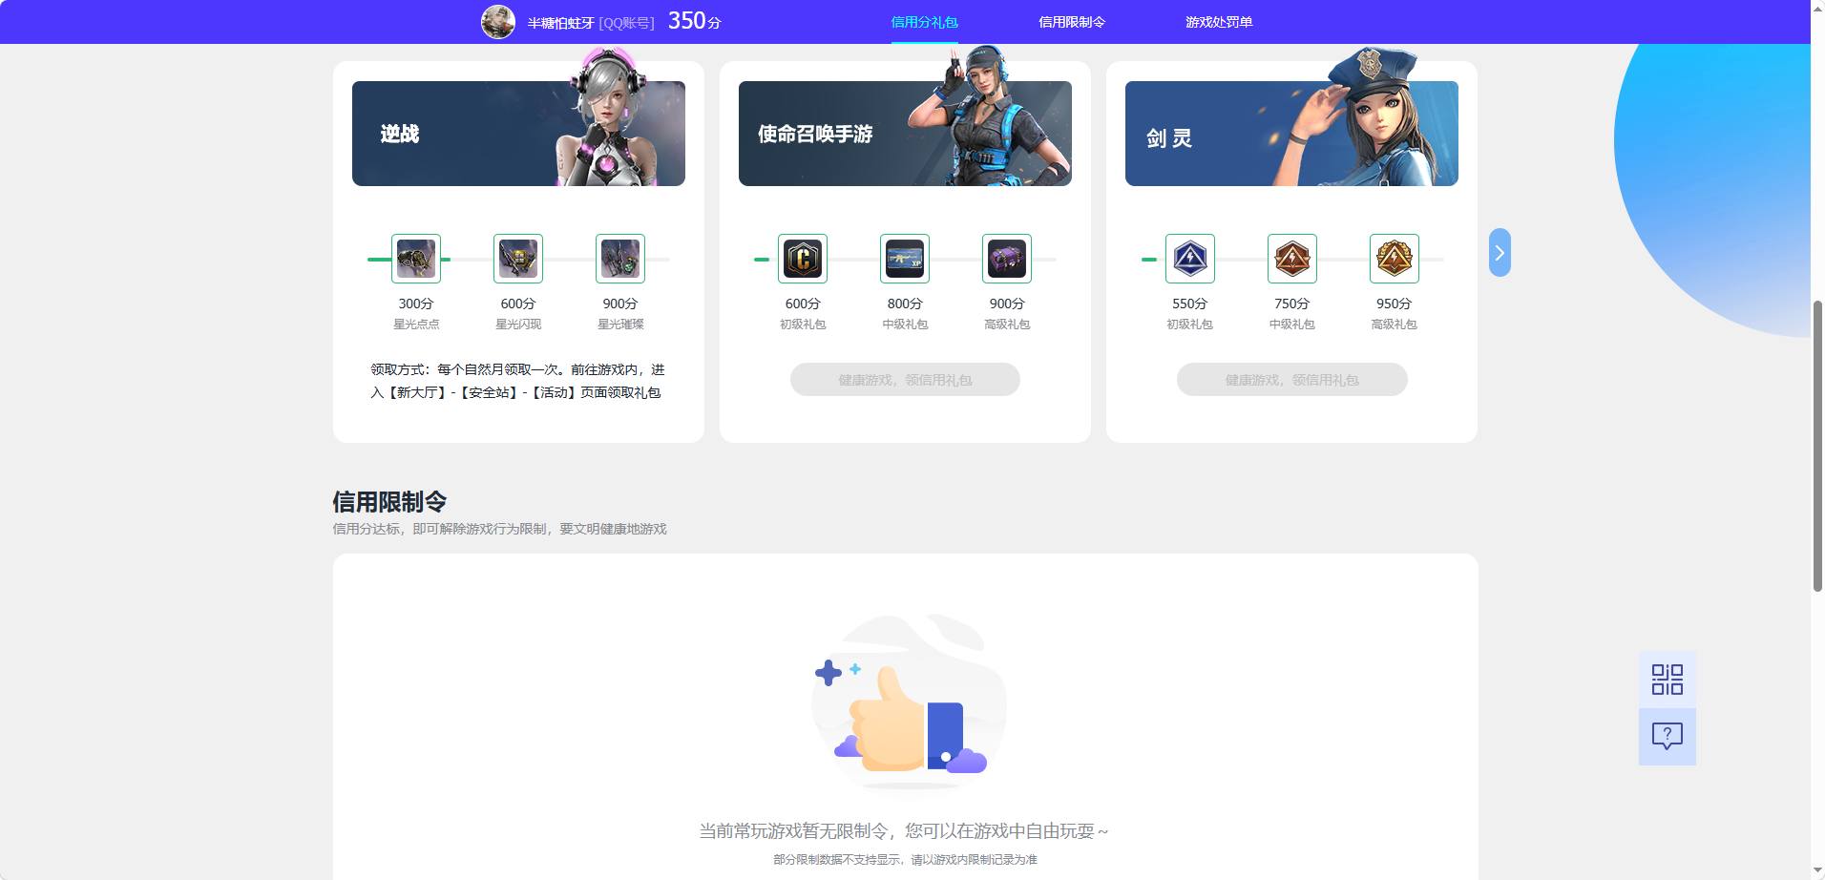Switch to 信用分礼包 tab
This screenshot has width=1825, height=880.
[x=924, y=22]
